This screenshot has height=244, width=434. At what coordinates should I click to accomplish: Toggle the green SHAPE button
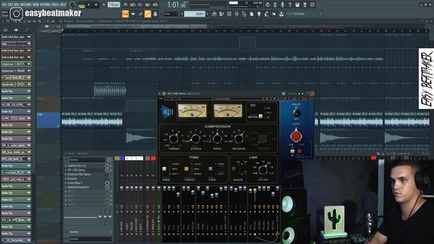click(x=234, y=169)
